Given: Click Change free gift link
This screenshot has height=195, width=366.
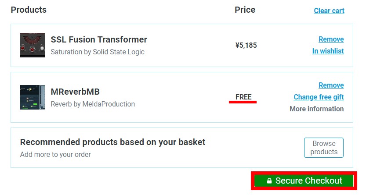Looking at the screenshot, I should coord(319,97).
